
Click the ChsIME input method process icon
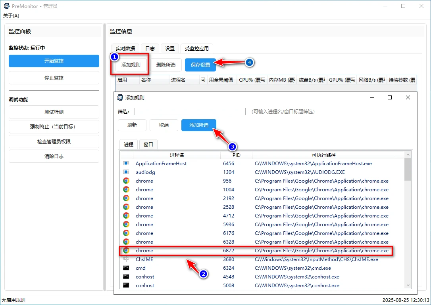coord(127,259)
